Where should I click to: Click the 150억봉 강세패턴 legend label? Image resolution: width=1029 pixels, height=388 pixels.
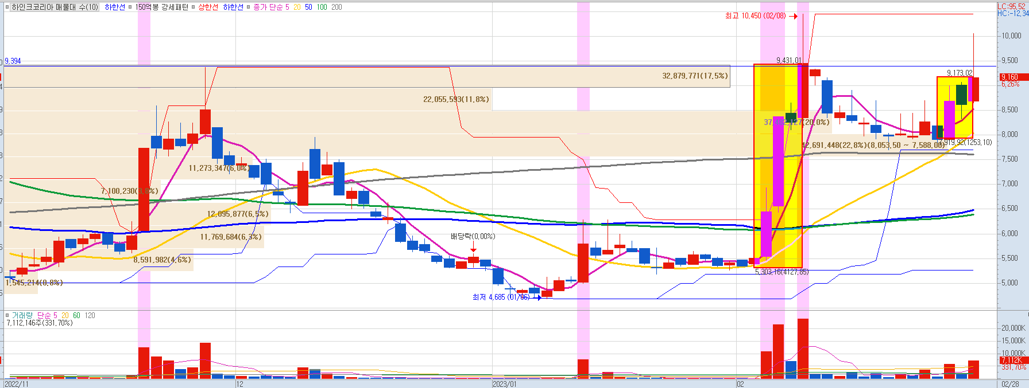click(x=161, y=7)
